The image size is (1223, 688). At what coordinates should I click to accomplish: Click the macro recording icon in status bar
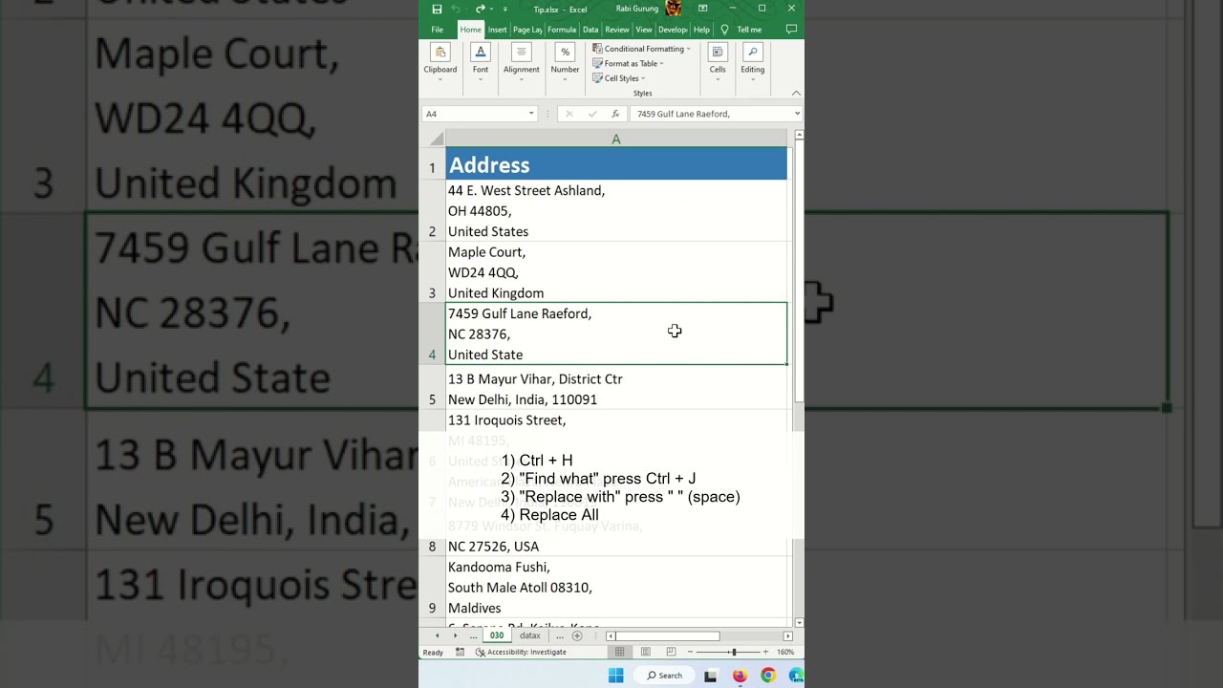coord(460,652)
